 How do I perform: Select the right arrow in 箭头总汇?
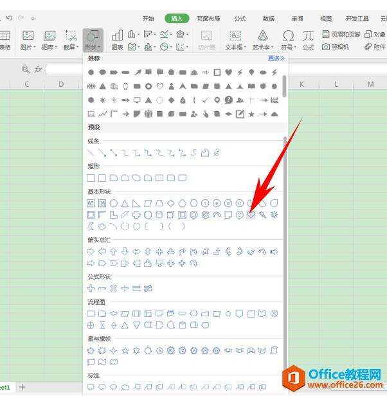click(x=91, y=251)
